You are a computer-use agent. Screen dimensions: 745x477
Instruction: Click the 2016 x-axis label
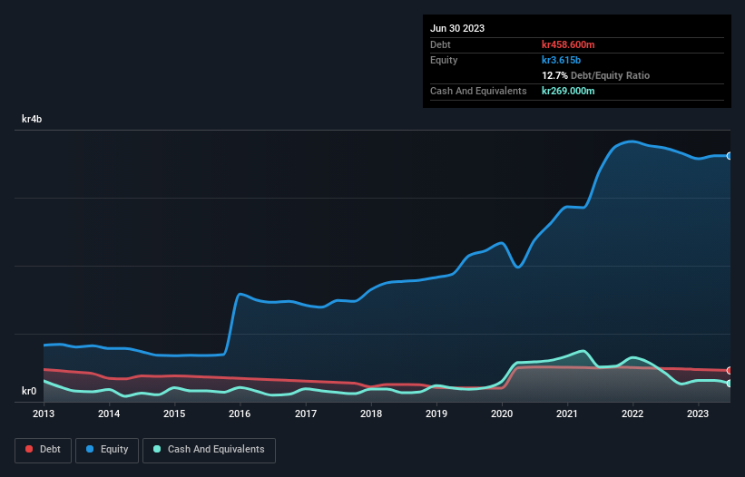pyautogui.click(x=240, y=414)
